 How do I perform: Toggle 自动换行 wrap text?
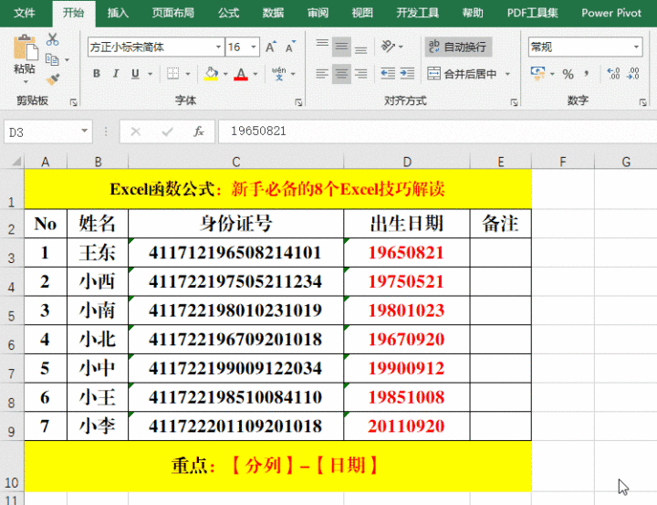coord(458,47)
